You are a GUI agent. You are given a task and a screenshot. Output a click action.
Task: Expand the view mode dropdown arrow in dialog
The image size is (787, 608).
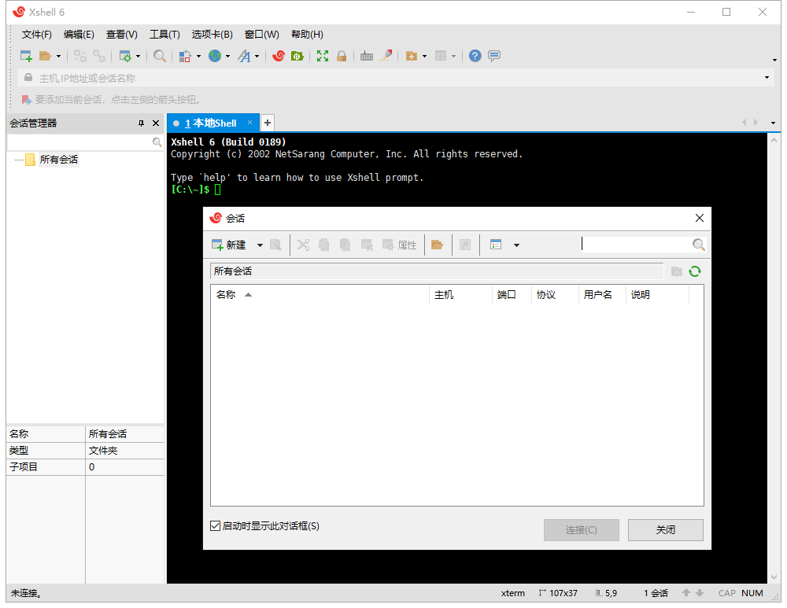click(516, 245)
